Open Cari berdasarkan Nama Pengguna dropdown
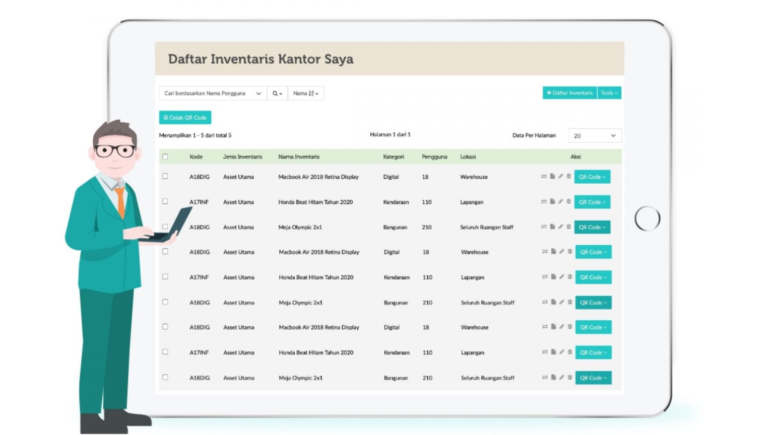774x435 pixels. pos(213,93)
